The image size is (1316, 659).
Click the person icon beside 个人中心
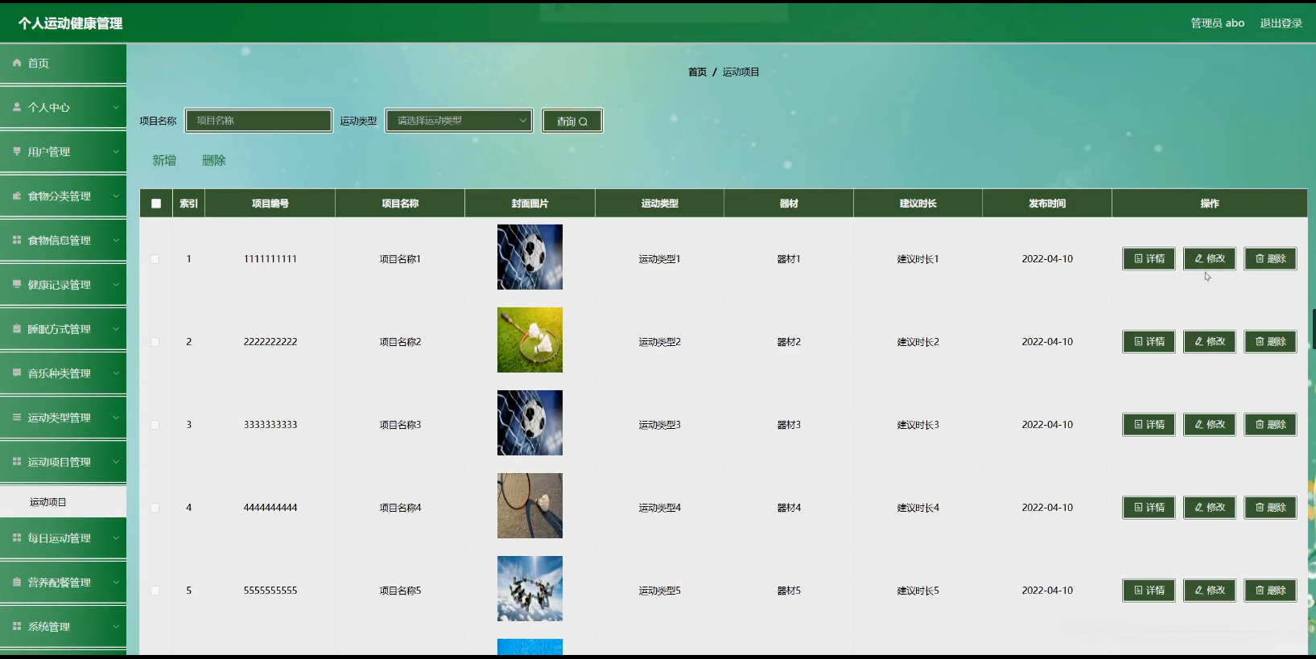(17, 107)
